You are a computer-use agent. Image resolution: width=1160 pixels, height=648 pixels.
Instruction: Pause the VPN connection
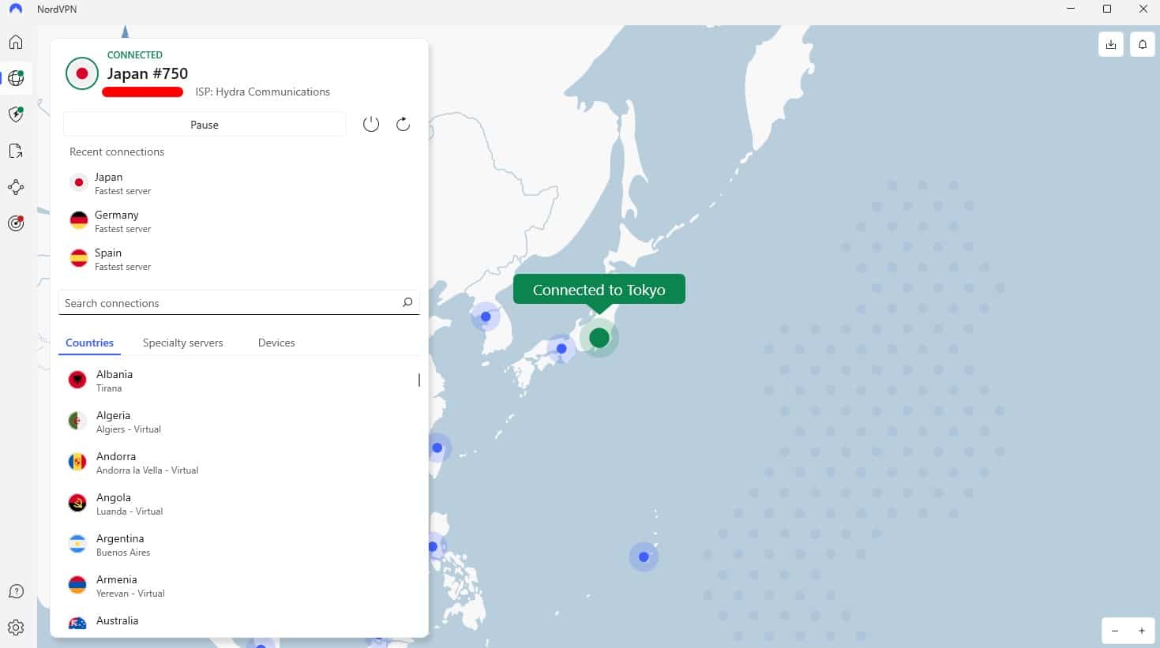click(x=205, y=124)
